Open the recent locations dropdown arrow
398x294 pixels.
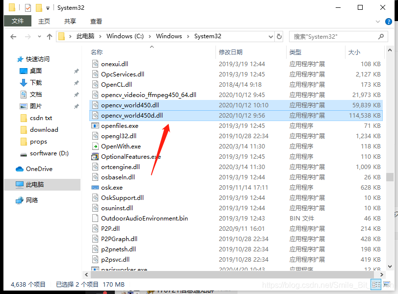[x=39, y=37]
